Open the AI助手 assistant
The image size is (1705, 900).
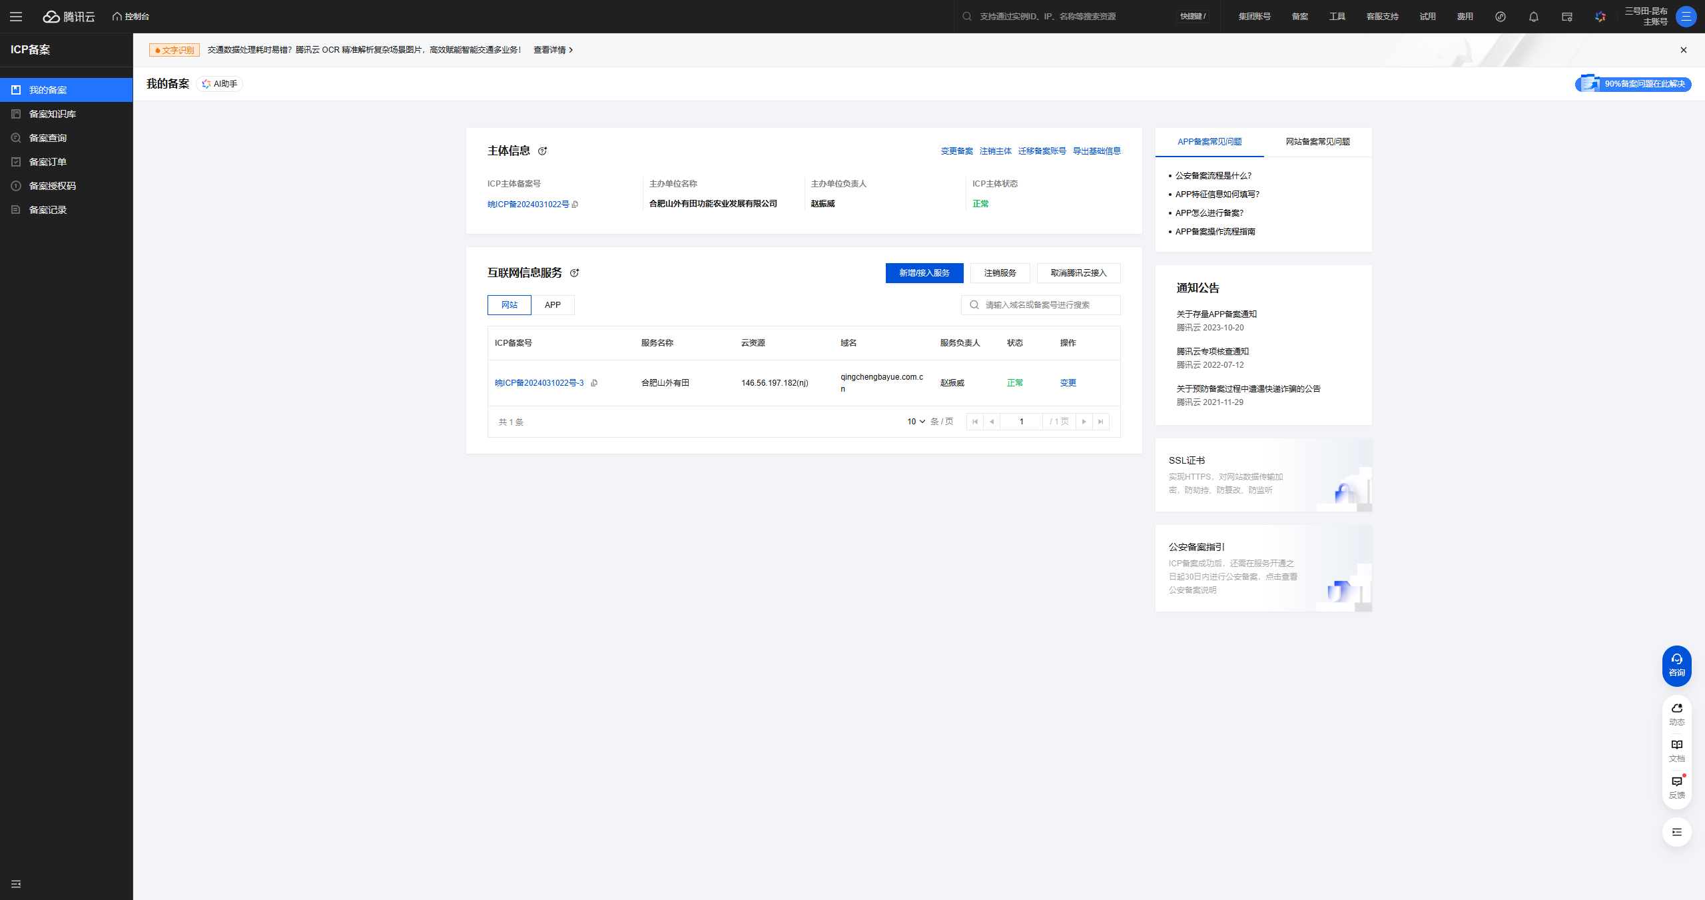220,84
